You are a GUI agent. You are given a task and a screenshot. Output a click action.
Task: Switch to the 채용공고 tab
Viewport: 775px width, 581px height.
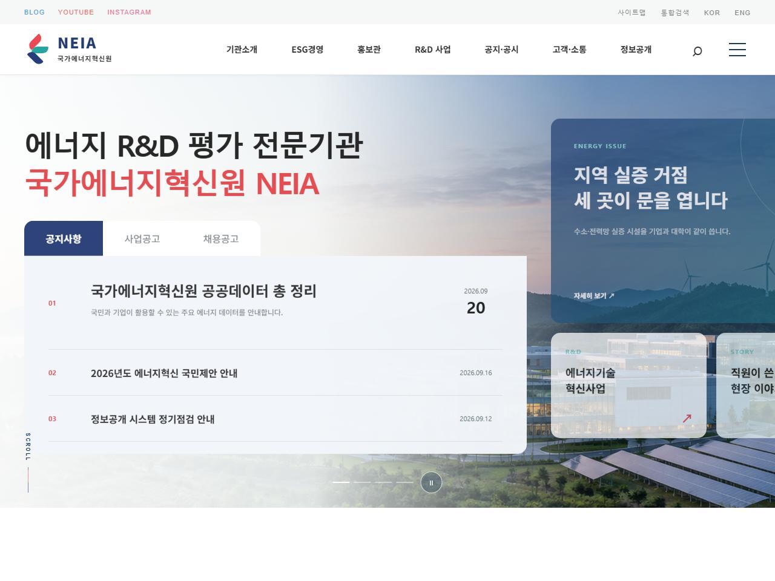coord(221,238)
